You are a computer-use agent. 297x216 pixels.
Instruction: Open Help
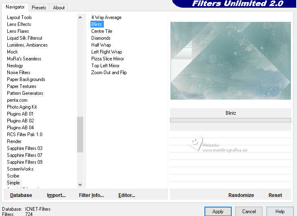(x=280, y=212)
